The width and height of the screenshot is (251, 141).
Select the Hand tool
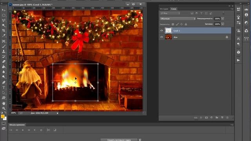click(4, 103)
